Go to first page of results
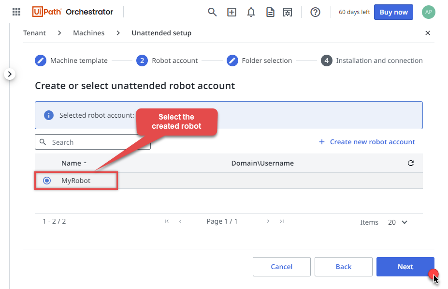 coord(167,221)
